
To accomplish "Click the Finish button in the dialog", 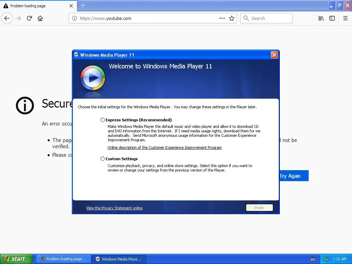I will pyautogui.click(x=259, y=208).
